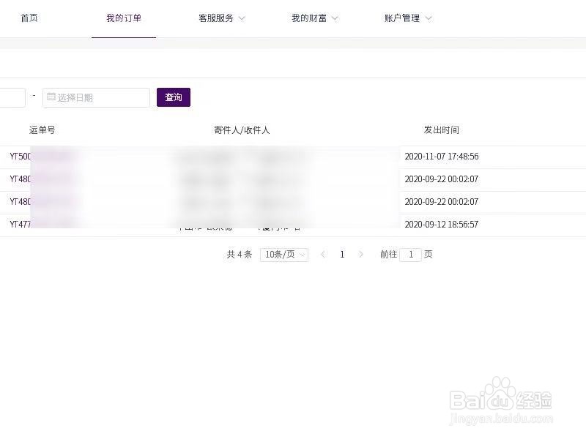Click the 运单号 column header
Viewport: 586px width, 439px height.
tap(42, 130)
